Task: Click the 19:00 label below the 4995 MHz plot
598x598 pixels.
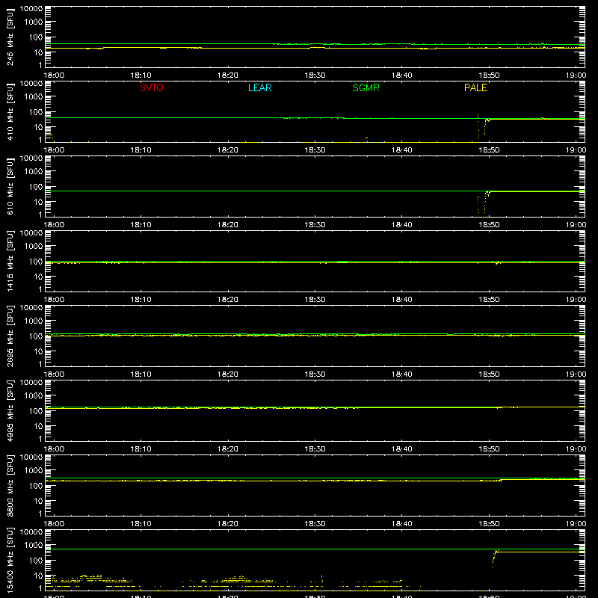Action: click(576, 449)
